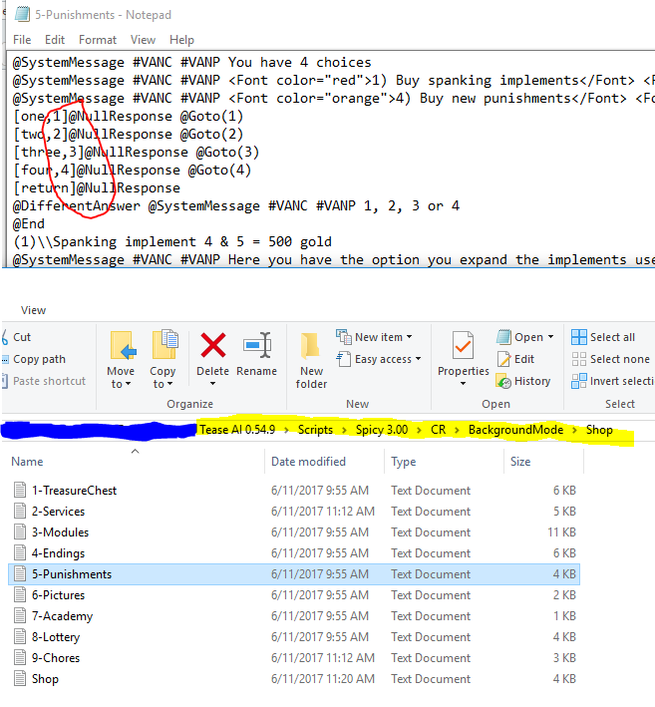The image size is (655, 707).
Task: Switch to the View ribbon tab in Explorer
Action: pyautogui.click(x=33, y=310)
